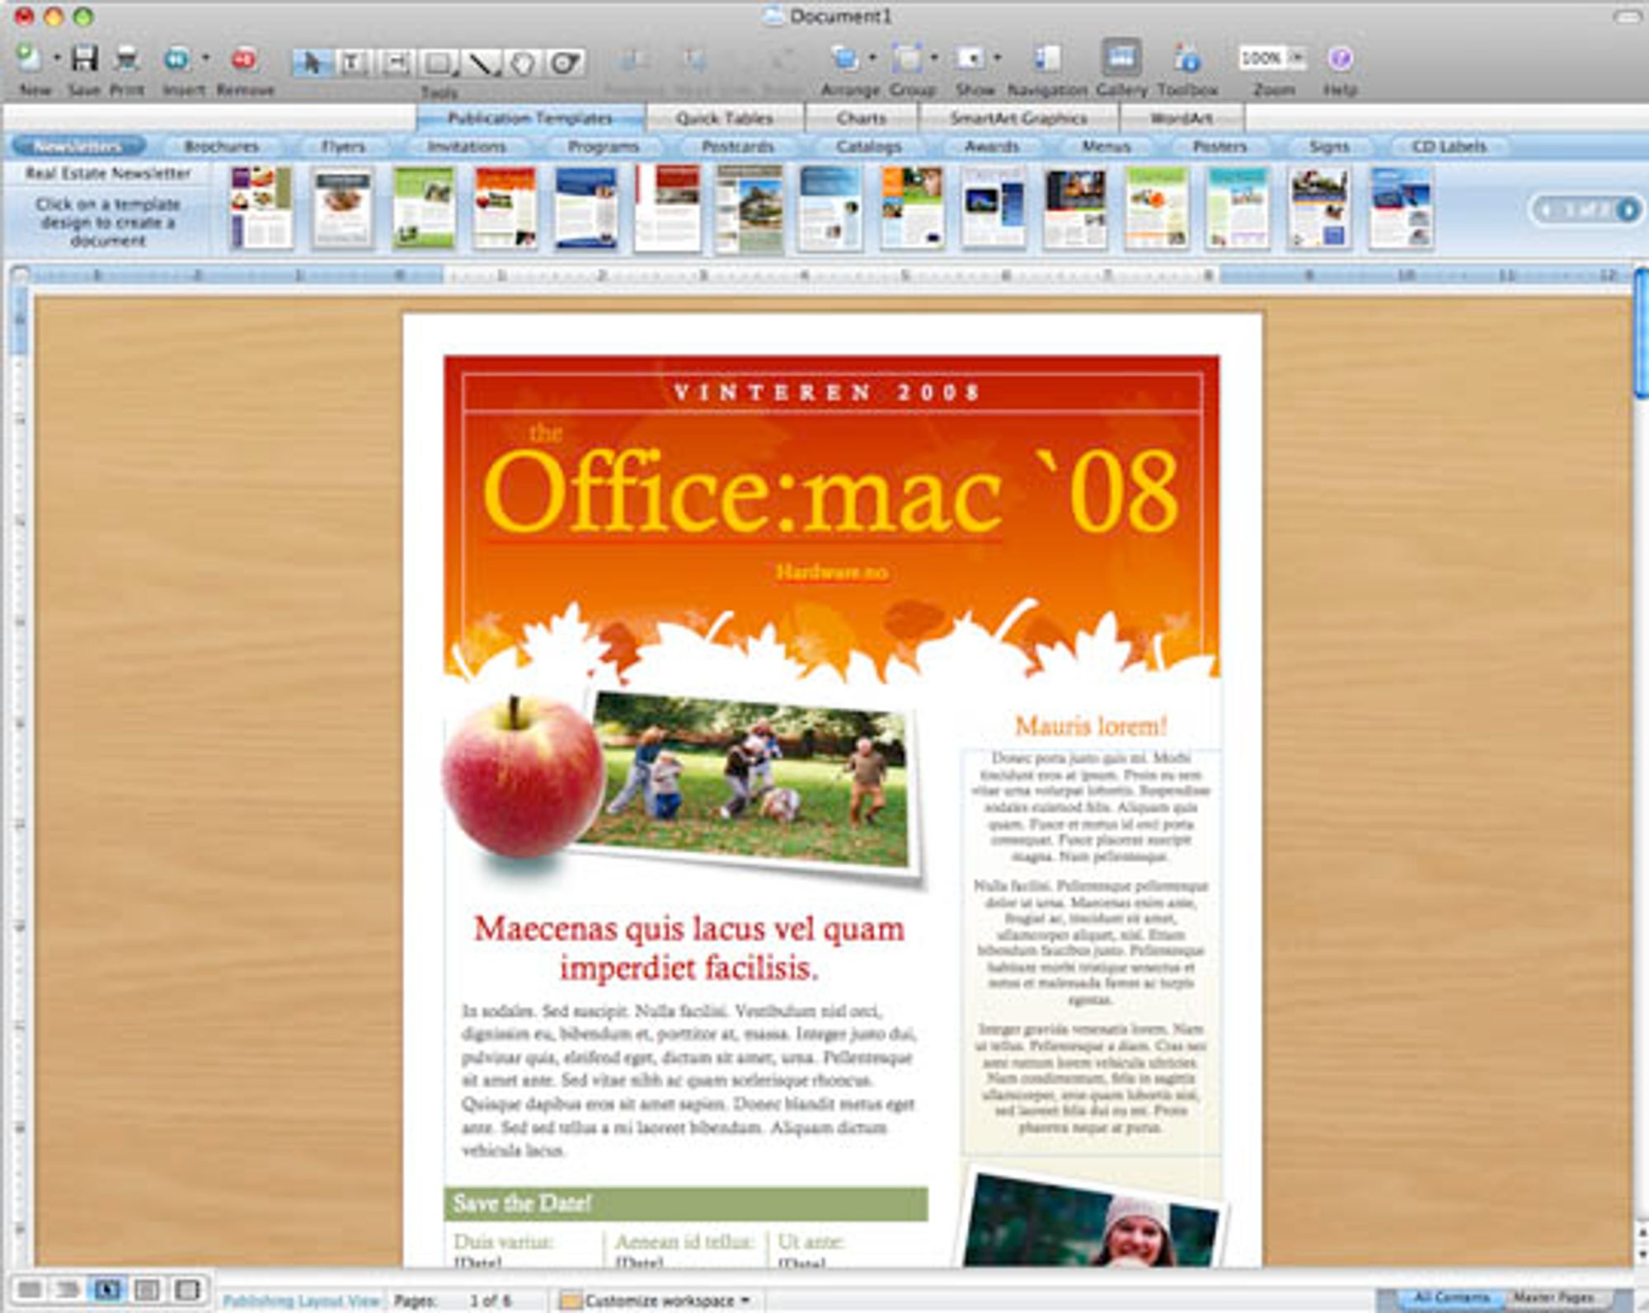Select the Programs category
This screenshot has width=1649, height=1313.
coord(604,147)
